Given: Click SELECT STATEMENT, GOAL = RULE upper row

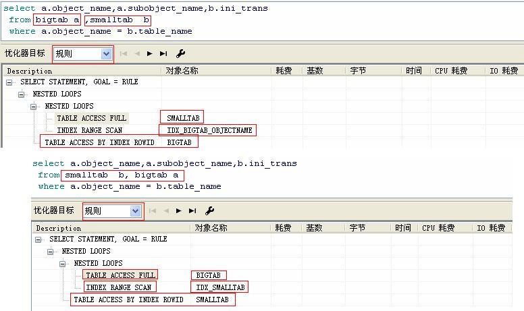Looking at the screenshot, I should [x=79, y=82].
